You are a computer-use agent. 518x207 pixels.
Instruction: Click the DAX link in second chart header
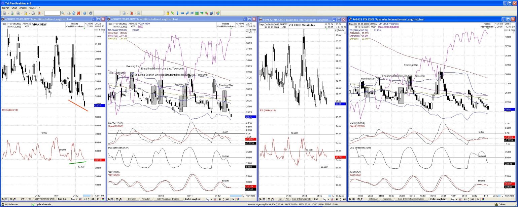pyautogui.click(x=140, y=27)
